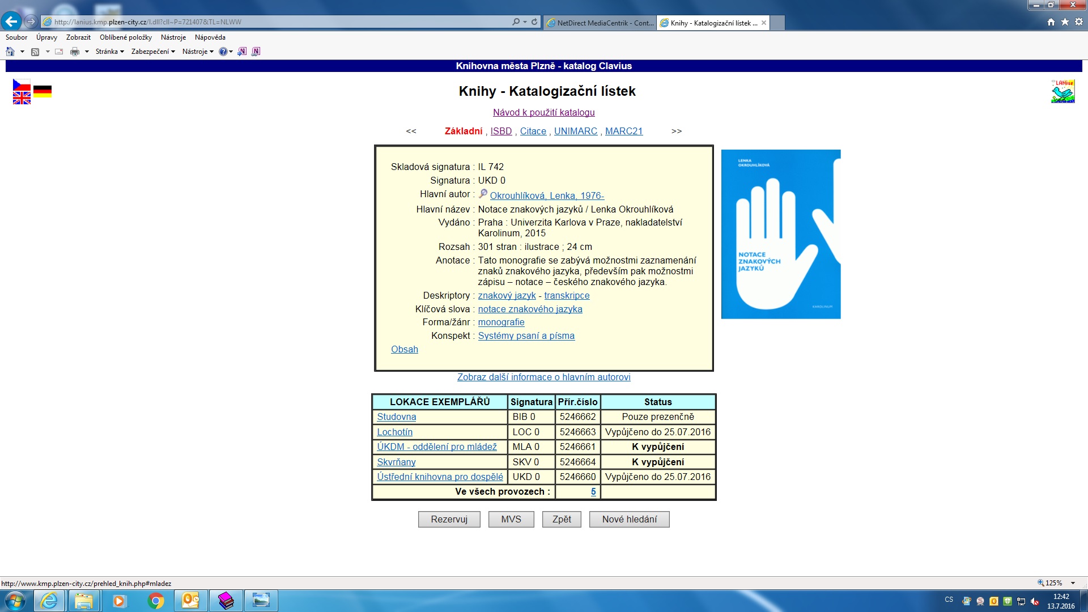Viewport: 1088px width, 612px height.
Task: Click the Send to OneNote icon
Action: 242,52
